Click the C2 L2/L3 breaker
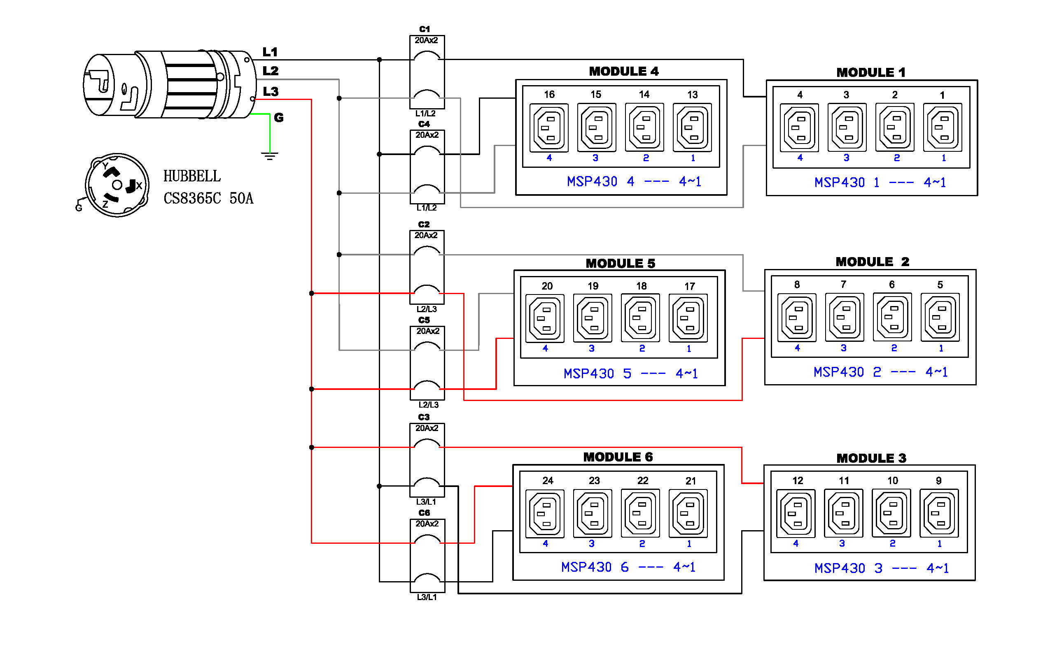1043x647 pixels. pos(427,267)
